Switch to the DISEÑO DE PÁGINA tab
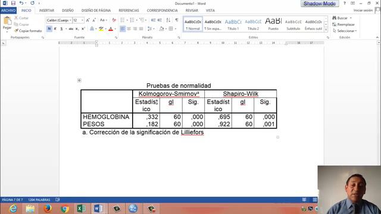 point(96,11)
